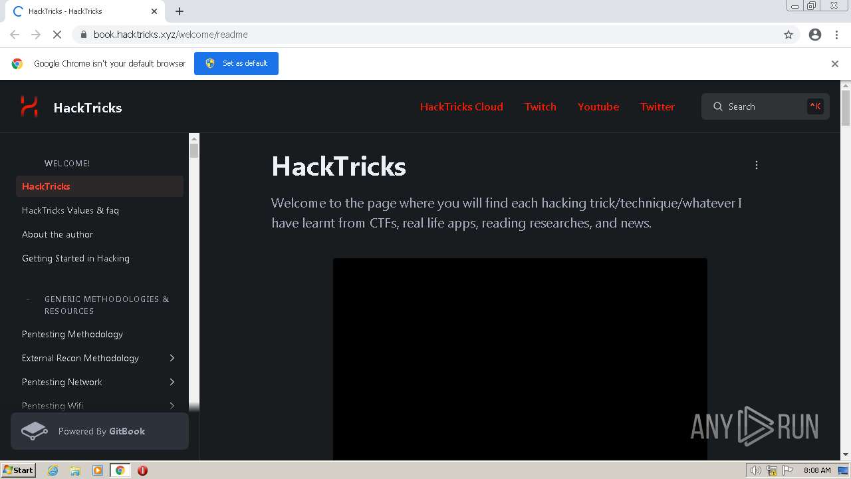
Task: Set Chrome as default browser
Action: [x=236, y=63]
